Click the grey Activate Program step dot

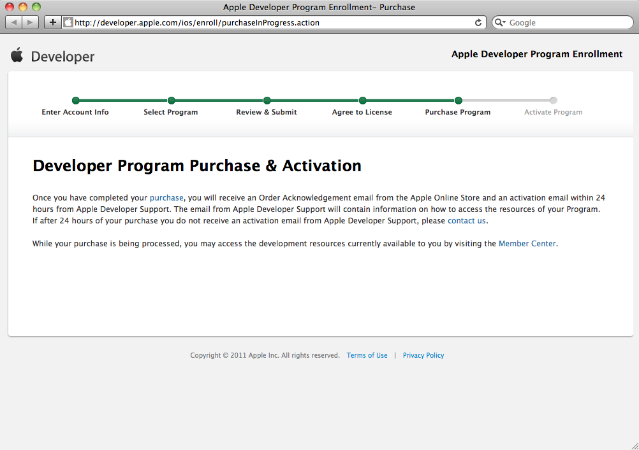tap(554, 101)
